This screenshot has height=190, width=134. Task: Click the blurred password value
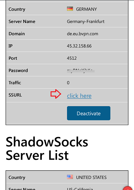(81, 71)
